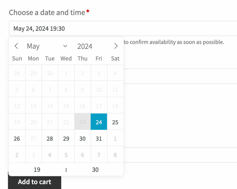Pick the last day of May, the 31st
Viewport: 237px width, 189px height.
pos(99,139)
